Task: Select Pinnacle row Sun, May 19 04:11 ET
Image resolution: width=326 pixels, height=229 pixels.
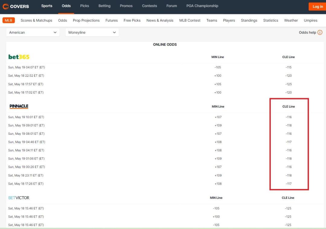Action: pyautogui.click(x=165, y=150)
